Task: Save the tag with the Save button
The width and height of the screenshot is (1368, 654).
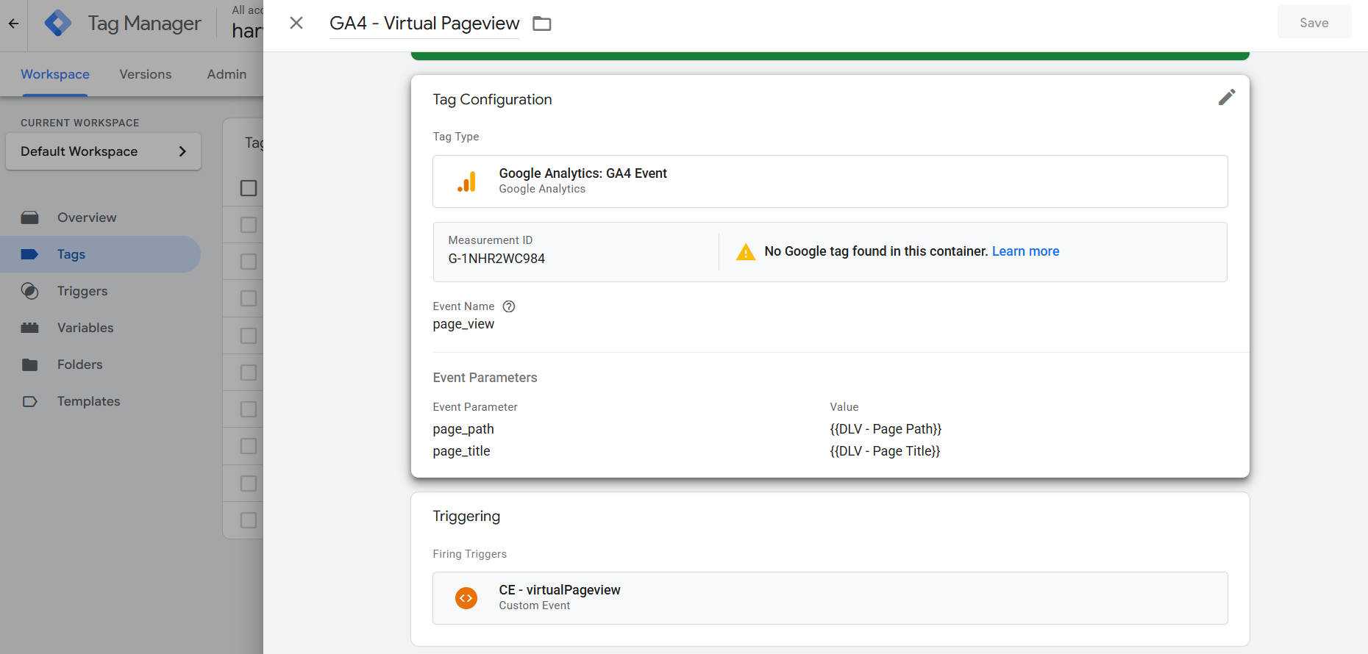Action: (1314, 23)
